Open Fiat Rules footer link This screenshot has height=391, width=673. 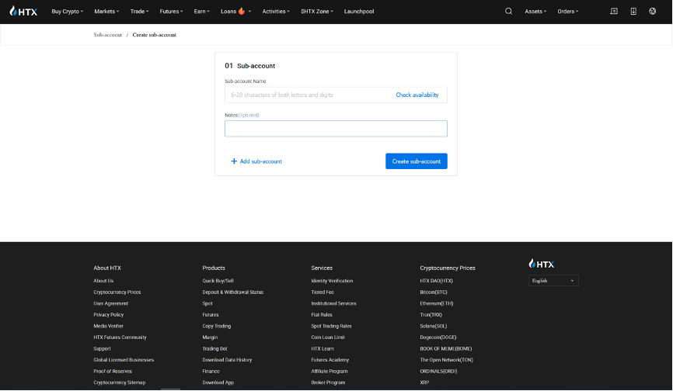pyautogui.click(x=322, y=314)
